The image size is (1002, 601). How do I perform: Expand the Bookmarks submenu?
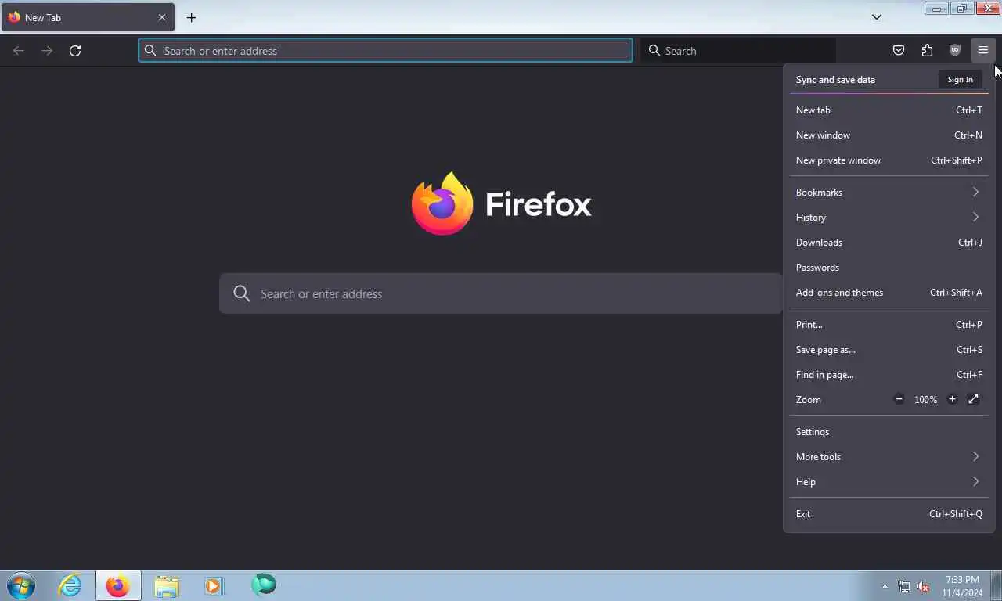(888, 193)
